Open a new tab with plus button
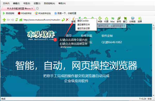155x101 pixels. tap(37, 9)
